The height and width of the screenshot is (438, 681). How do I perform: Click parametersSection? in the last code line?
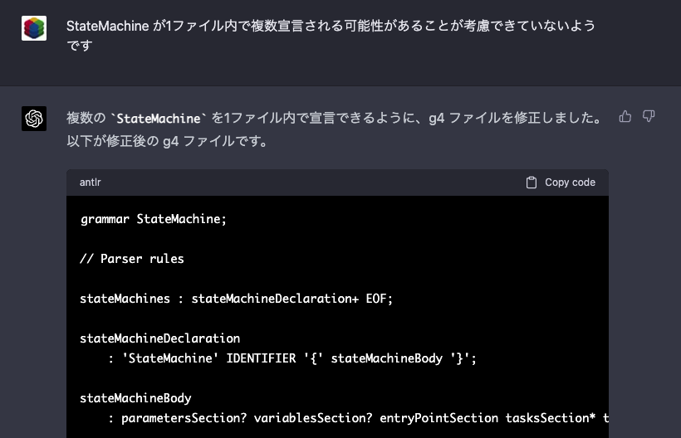(184, 418)
